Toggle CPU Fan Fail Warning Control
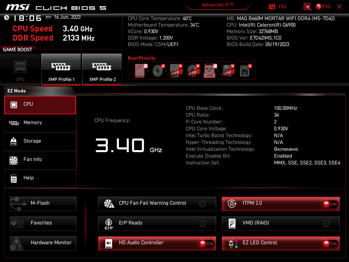Screen dimensions: 349x262 (157, 204)
